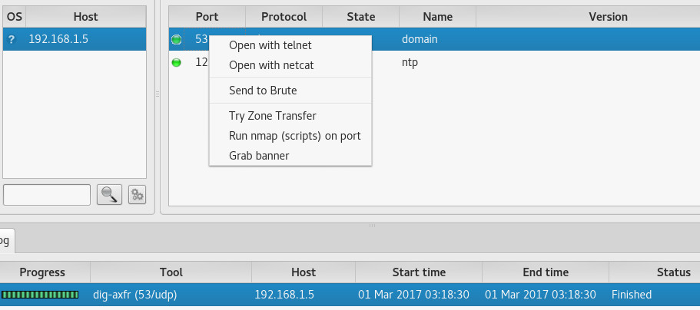Click the green status dot for port 53
This screenshot has width=700, height=310.
coord(177,39)
